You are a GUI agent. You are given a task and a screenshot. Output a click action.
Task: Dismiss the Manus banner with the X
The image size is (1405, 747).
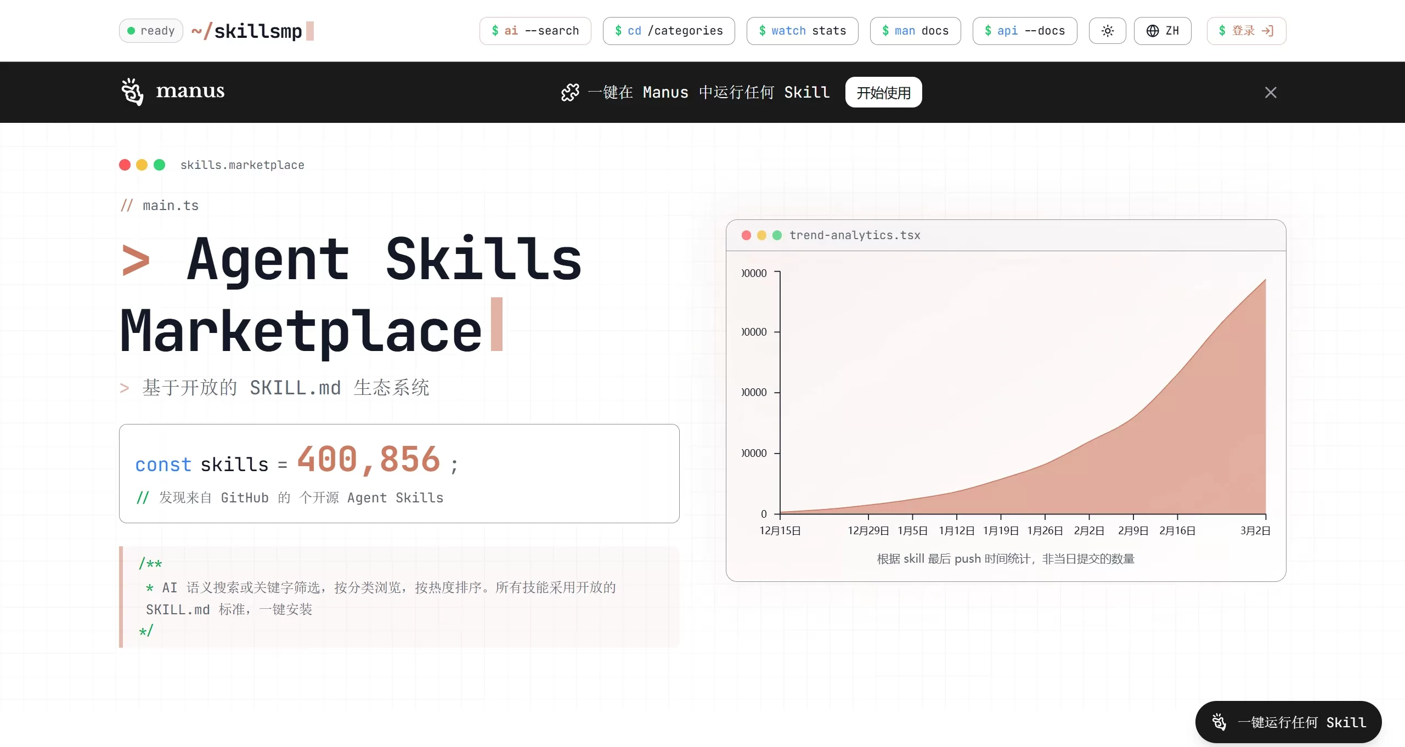[x=1271, y=92]
